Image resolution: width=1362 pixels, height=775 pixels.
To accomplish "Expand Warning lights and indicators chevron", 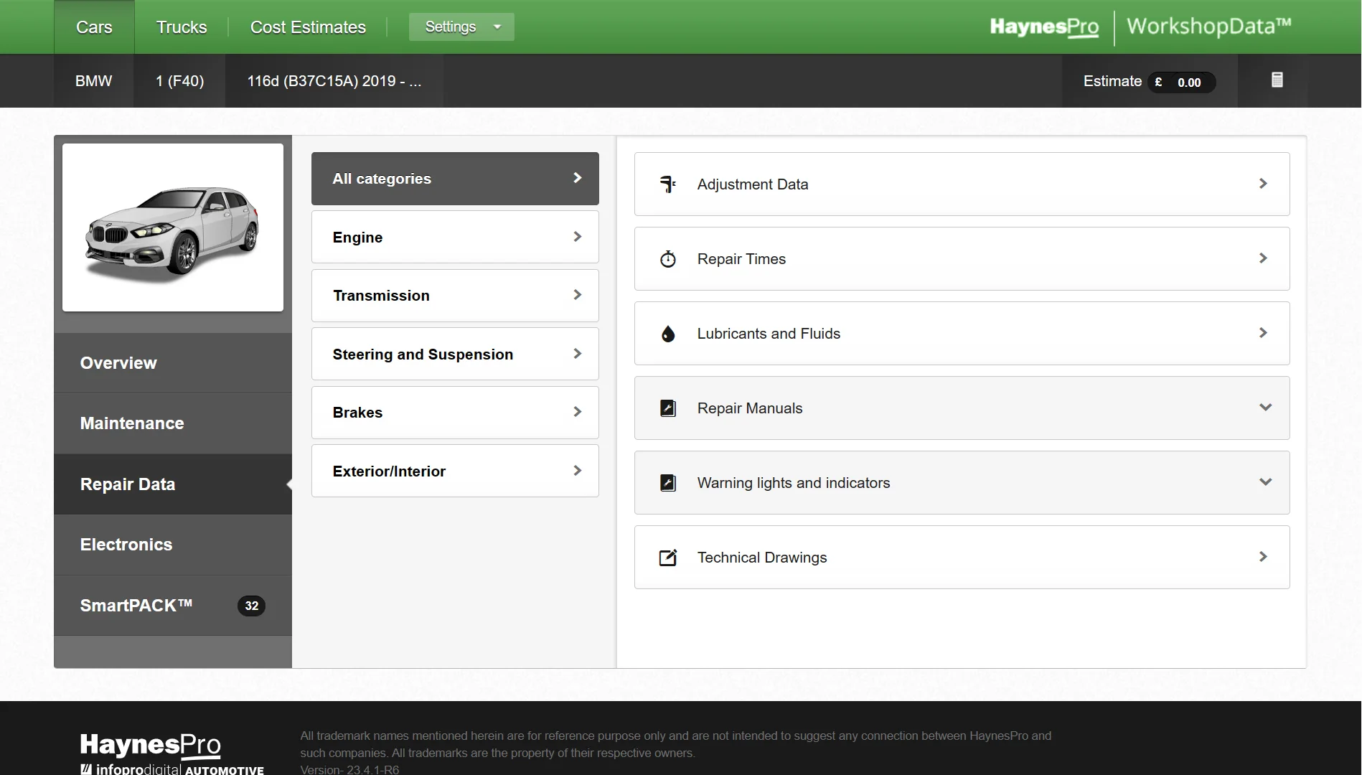I will coord(1265,482).
